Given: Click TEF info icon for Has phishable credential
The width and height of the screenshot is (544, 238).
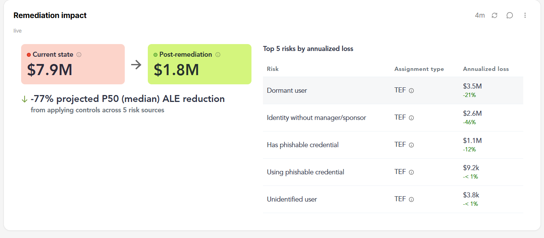Looking at the screenshot, I should pos(412,145).
